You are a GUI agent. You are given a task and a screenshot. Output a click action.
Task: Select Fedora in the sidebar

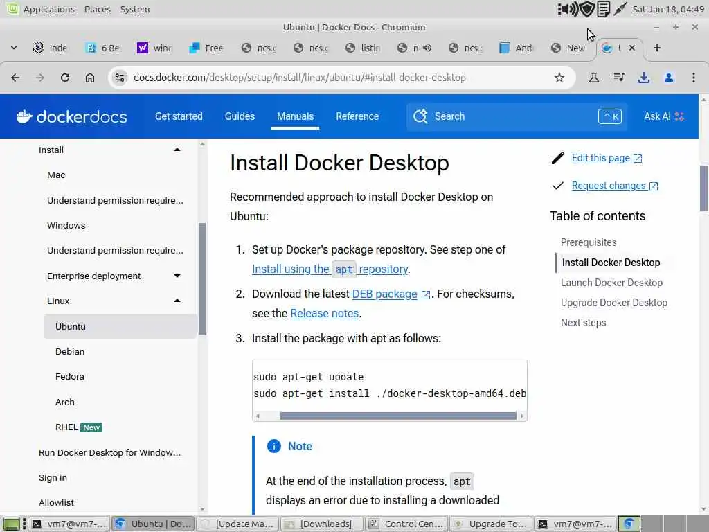pyautogui.click(x=70, y=376)
